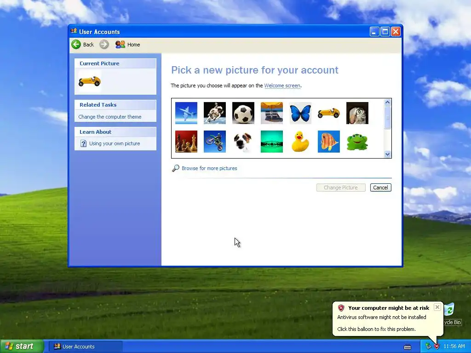Choose the dirt bike picture
The width and height of the screenshot is (471, 353).
pyautogui.click(x=215, y=142)
